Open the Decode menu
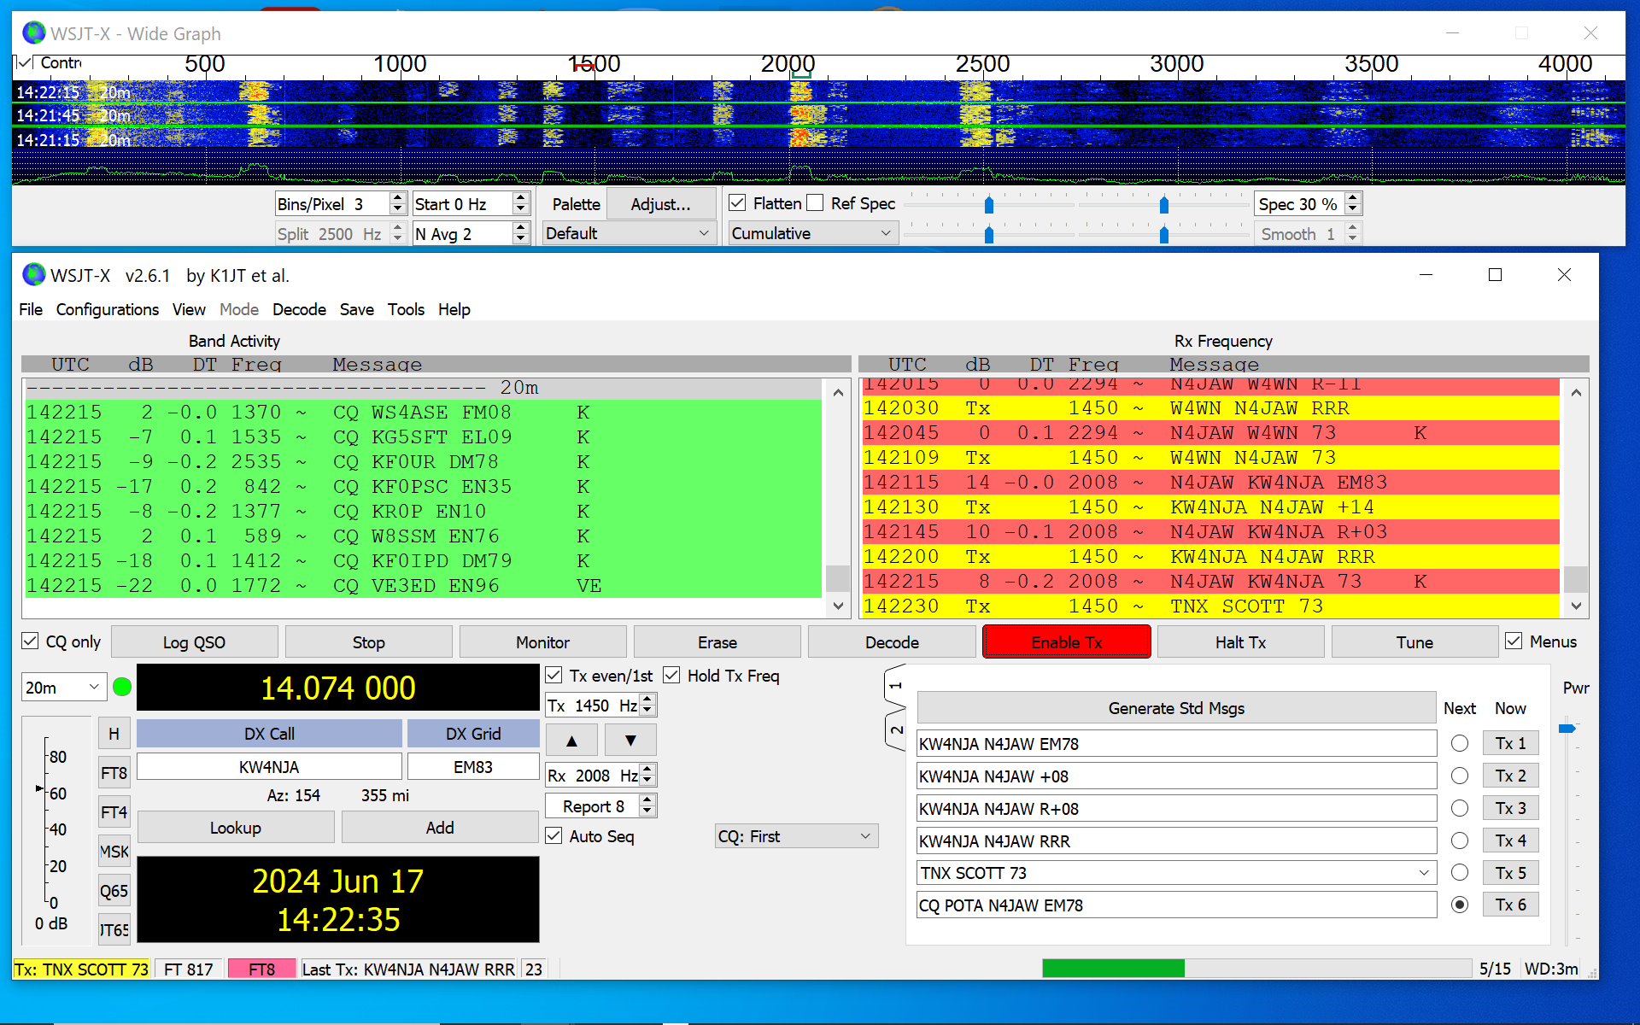The width and height of the screenshot is (1640, 1025). [299, 309]
